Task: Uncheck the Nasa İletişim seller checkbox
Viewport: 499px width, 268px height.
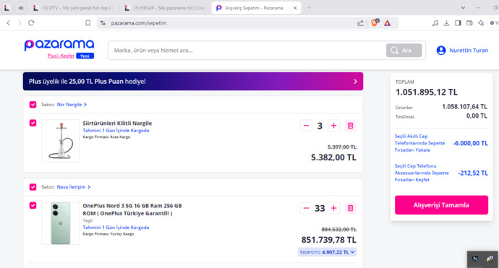Action: point(33,187)
